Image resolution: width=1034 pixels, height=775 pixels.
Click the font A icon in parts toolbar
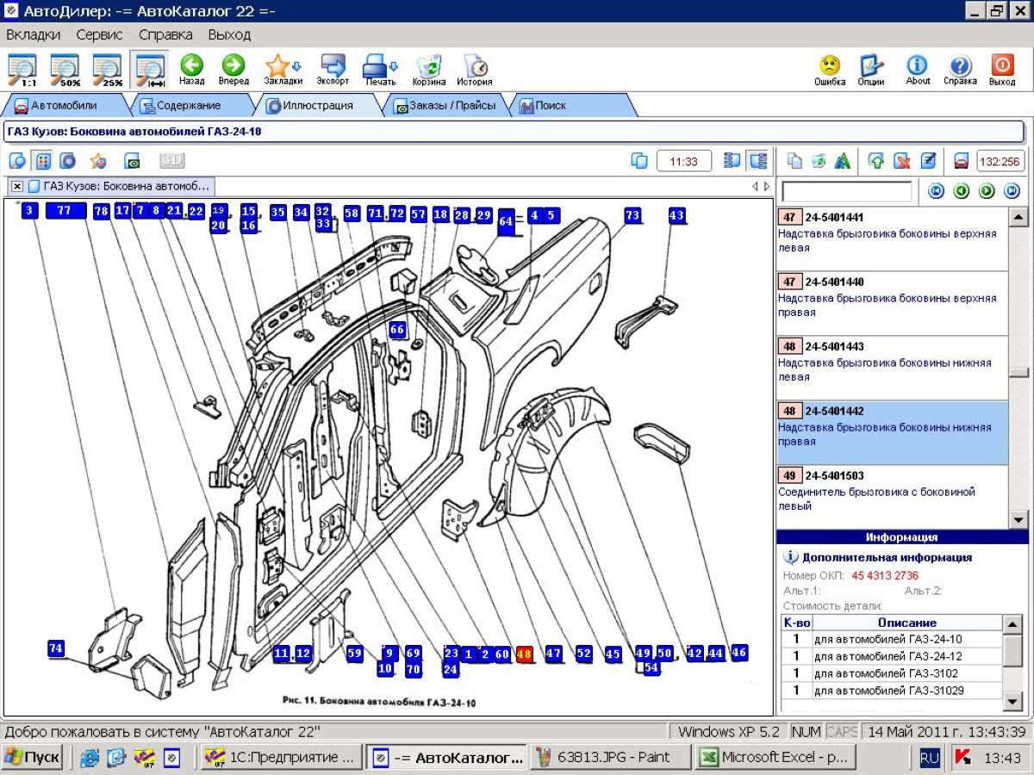(843, 161)
